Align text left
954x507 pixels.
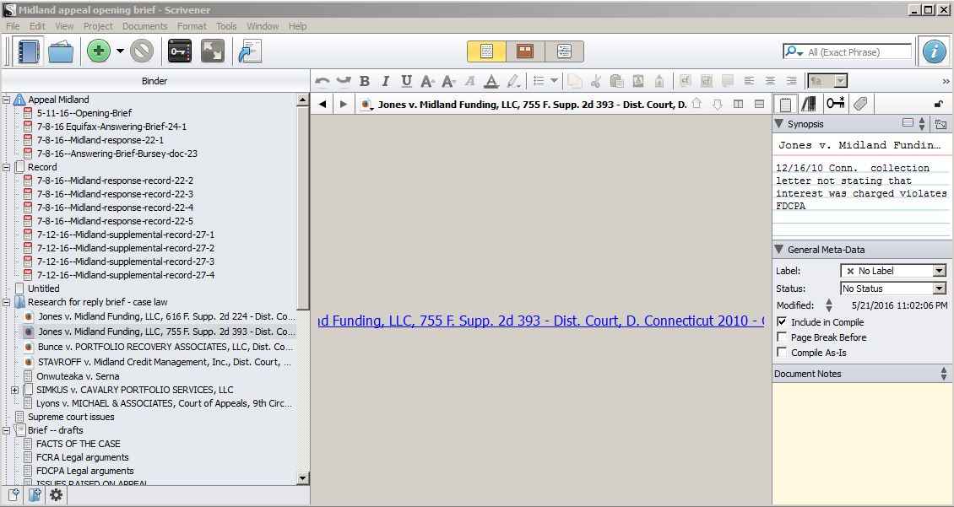click(749, 81)
